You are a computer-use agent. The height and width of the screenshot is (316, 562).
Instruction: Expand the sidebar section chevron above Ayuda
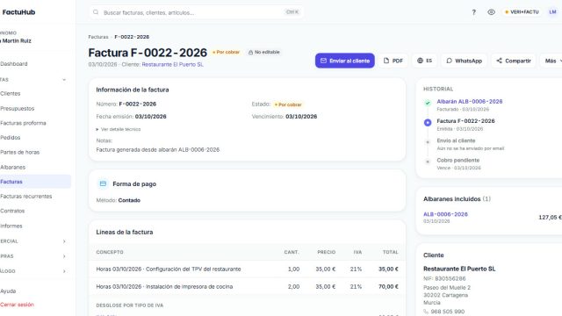[64, 271]
